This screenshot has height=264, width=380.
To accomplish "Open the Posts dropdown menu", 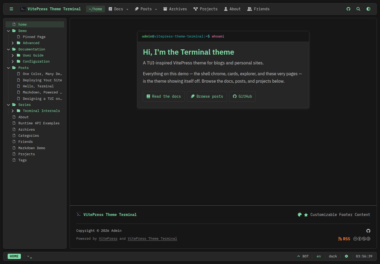I will [x=146, y=9].
